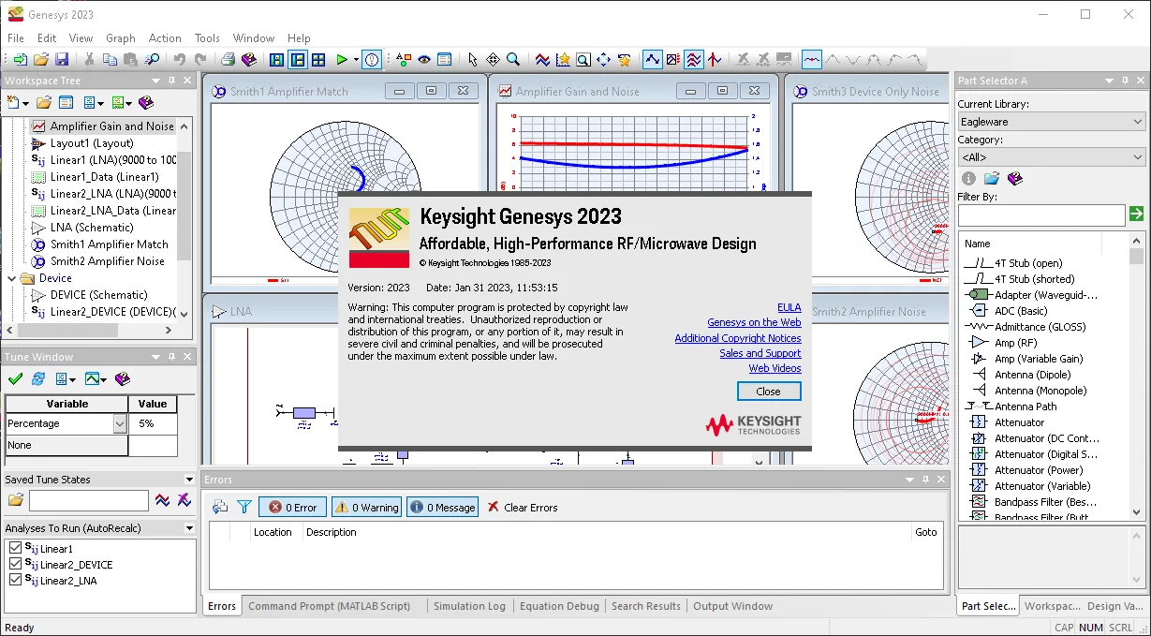Click the Clear Errors button
Screen dimensions: 1151x636
coord(522,507)
